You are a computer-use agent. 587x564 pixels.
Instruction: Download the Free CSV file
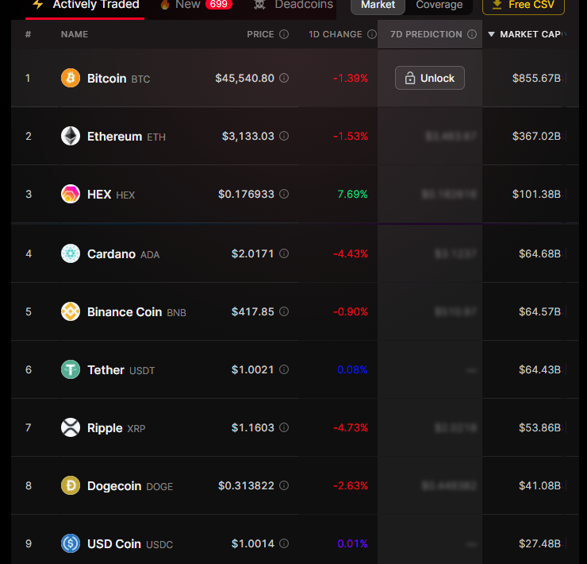[523, 5]
